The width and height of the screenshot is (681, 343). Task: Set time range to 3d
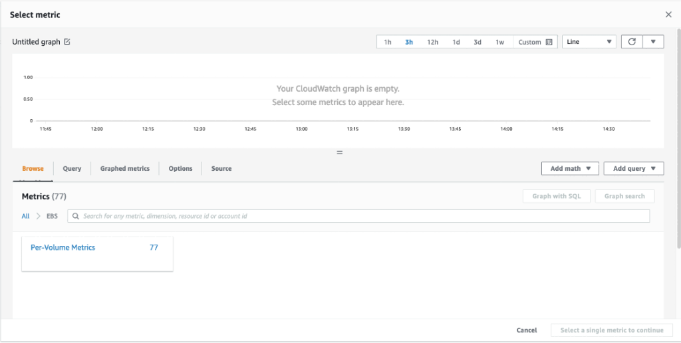tap(477, 42)
